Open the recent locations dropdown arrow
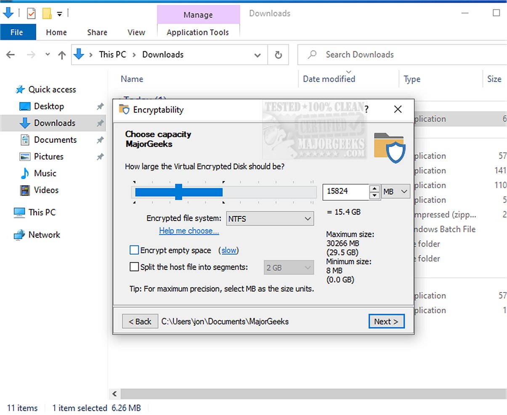 48,55
